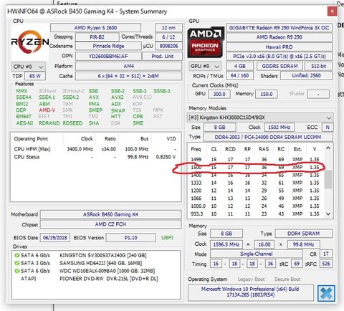This screenshot has height=311, width=344.
Task: Click the blue X close icon at bottom right
Action: coord(326,293)
